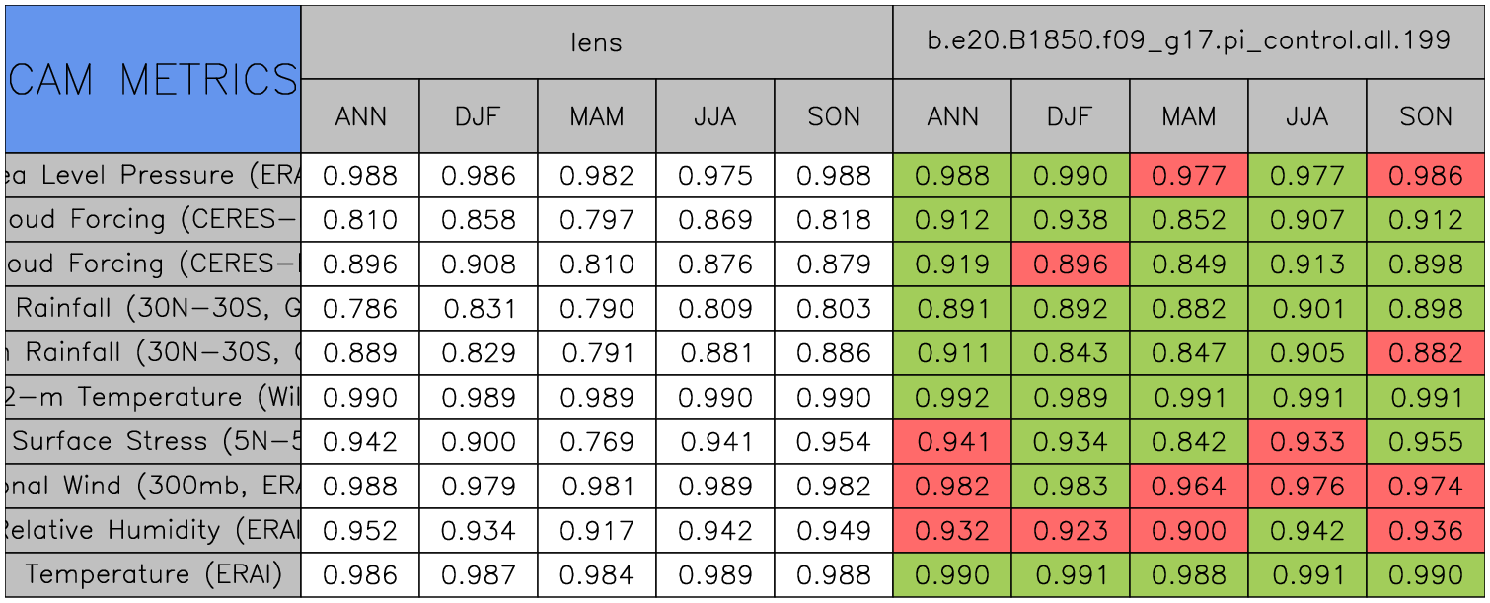
Task: Click the Zonal Wind (300mb) row label
Action: 153,486
